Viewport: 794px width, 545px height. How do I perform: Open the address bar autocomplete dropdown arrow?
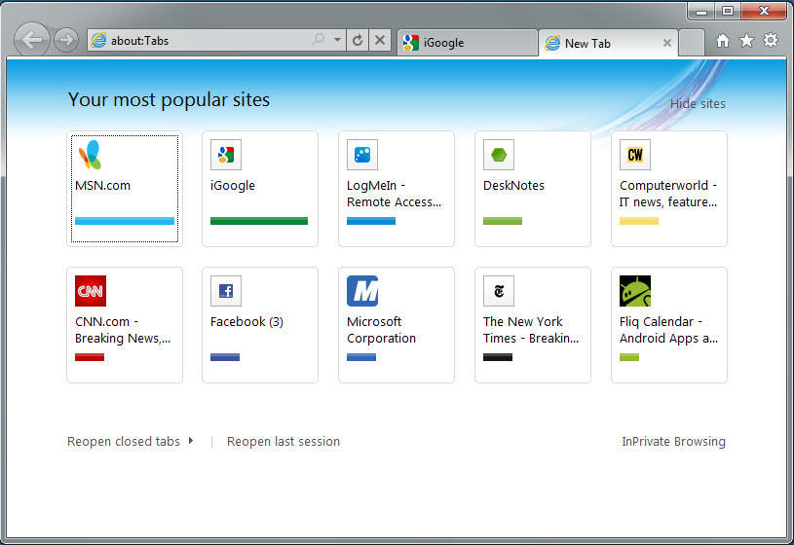337,40
